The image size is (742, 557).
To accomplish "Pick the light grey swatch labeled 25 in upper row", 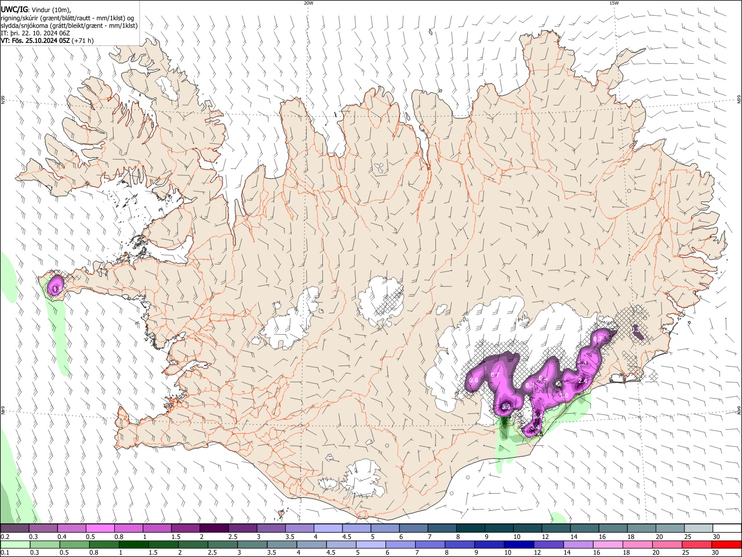I will point(699,529).
